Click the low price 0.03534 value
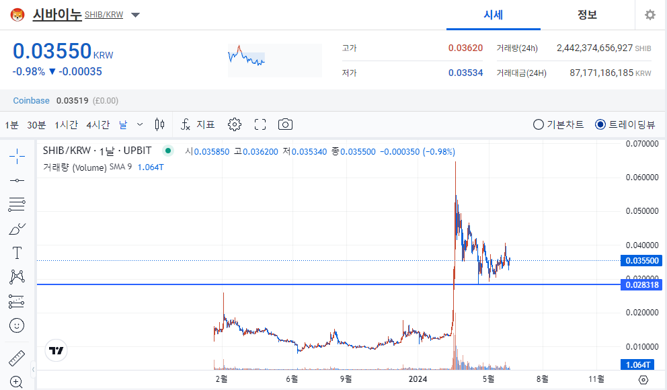Screen dimensions: 667x390 (465, 73)
